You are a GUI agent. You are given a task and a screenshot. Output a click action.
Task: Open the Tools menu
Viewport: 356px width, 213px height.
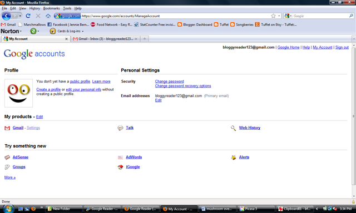tap(67, 8)
